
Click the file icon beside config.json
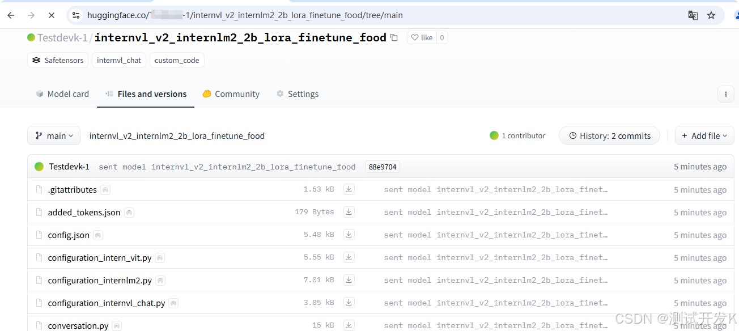pyautogui.click(x=39, y=235)
